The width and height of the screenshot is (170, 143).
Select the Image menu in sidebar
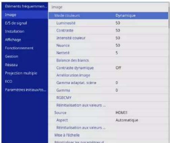[25, 15]
